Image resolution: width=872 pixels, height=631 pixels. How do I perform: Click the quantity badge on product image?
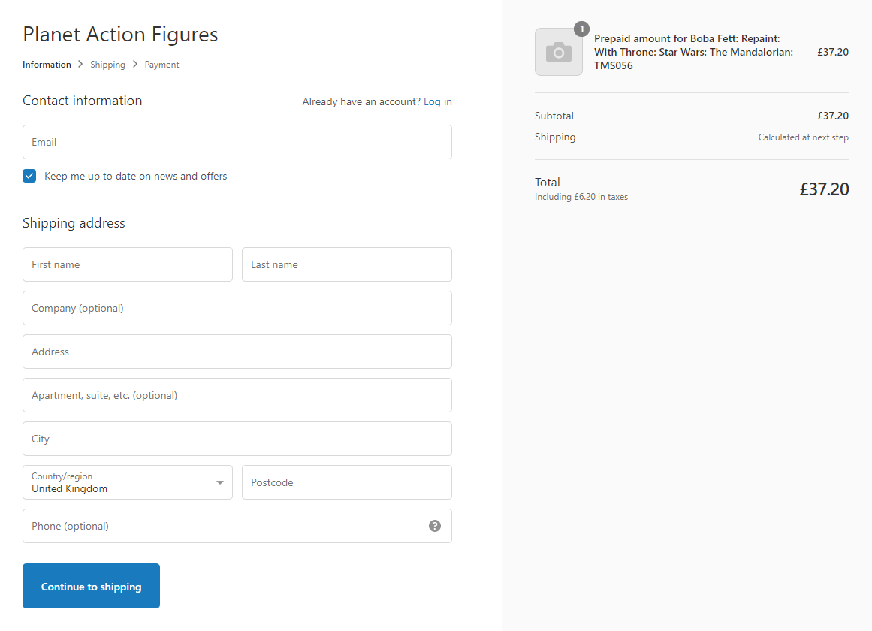pos(581,29)
